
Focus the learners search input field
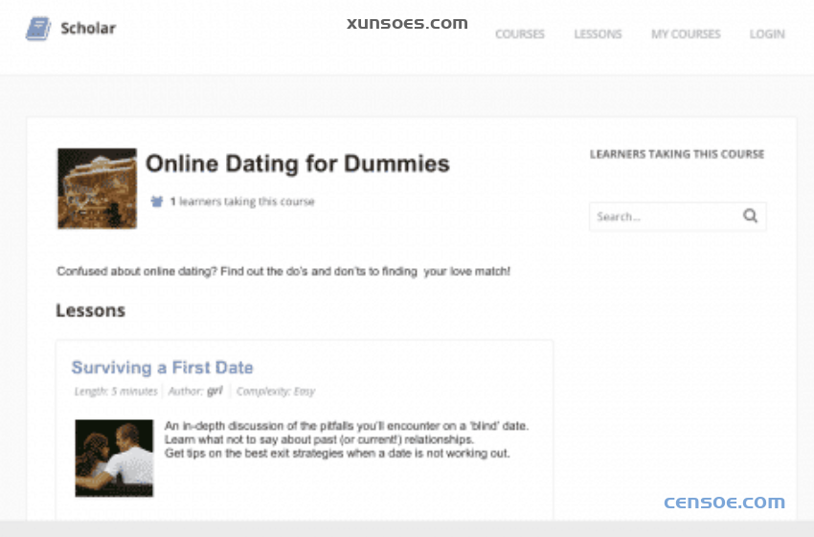pyautogui.click(x=665, y=216)
